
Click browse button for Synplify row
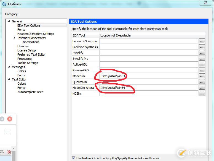point(202,53)
